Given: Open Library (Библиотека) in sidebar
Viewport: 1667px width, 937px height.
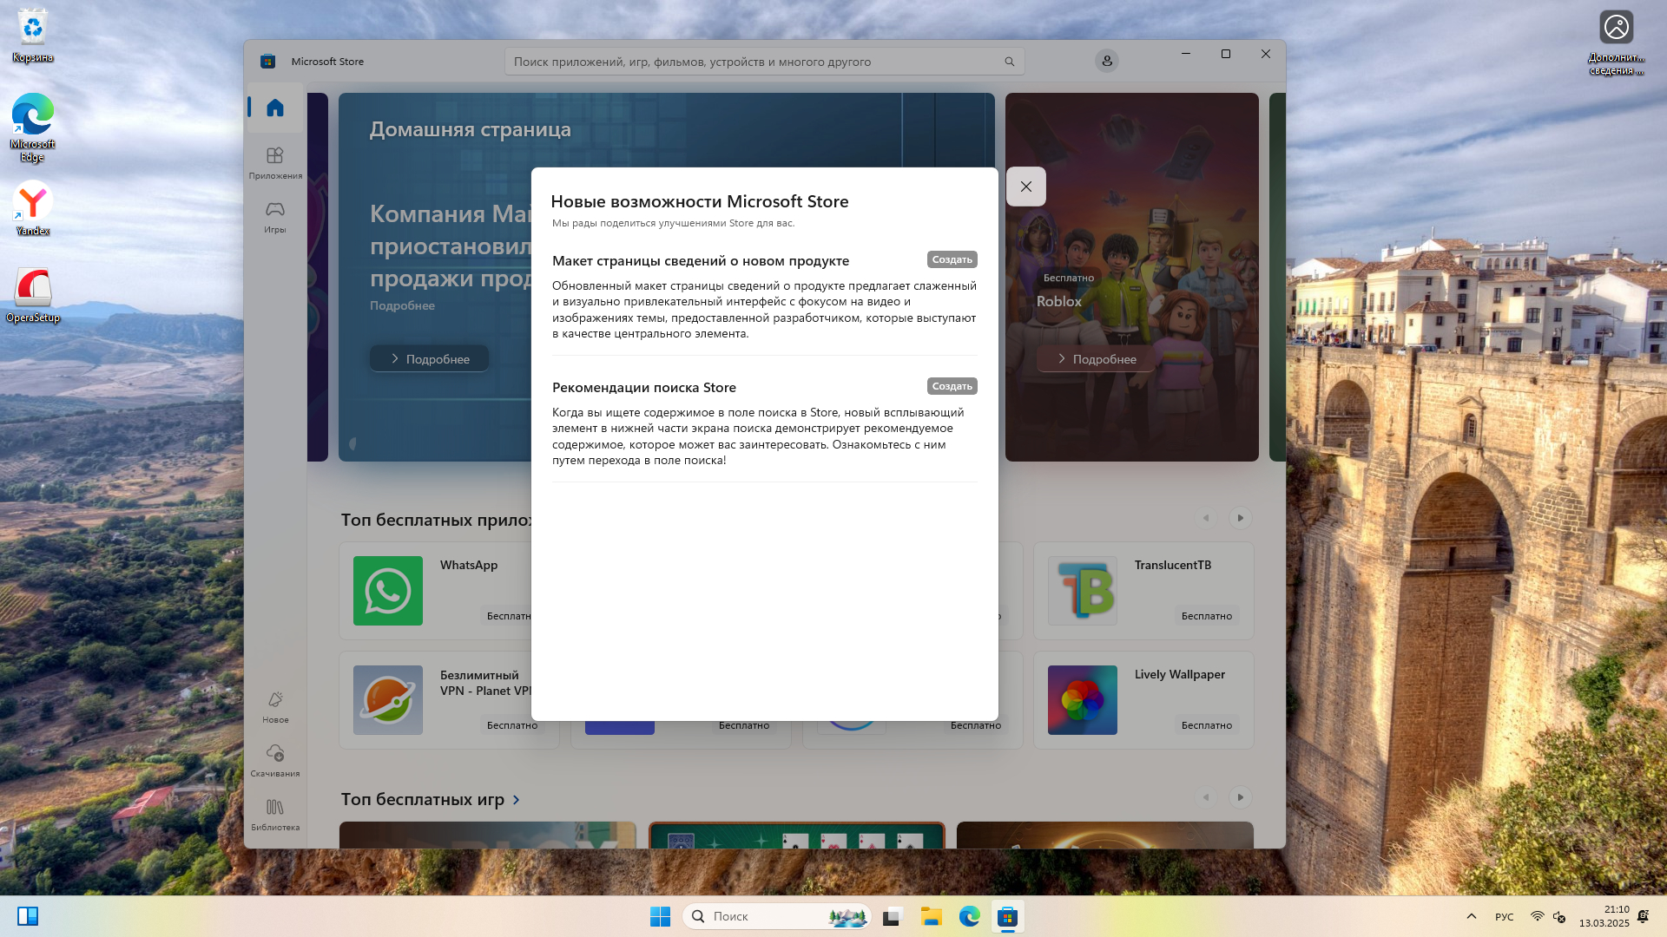Looking at the screenshot, I should pos(274,814).
